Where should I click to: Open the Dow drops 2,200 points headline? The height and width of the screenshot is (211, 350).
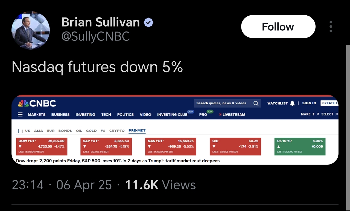(118, 161)
